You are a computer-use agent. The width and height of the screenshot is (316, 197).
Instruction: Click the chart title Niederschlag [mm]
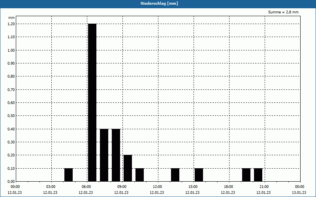point(159,4)
